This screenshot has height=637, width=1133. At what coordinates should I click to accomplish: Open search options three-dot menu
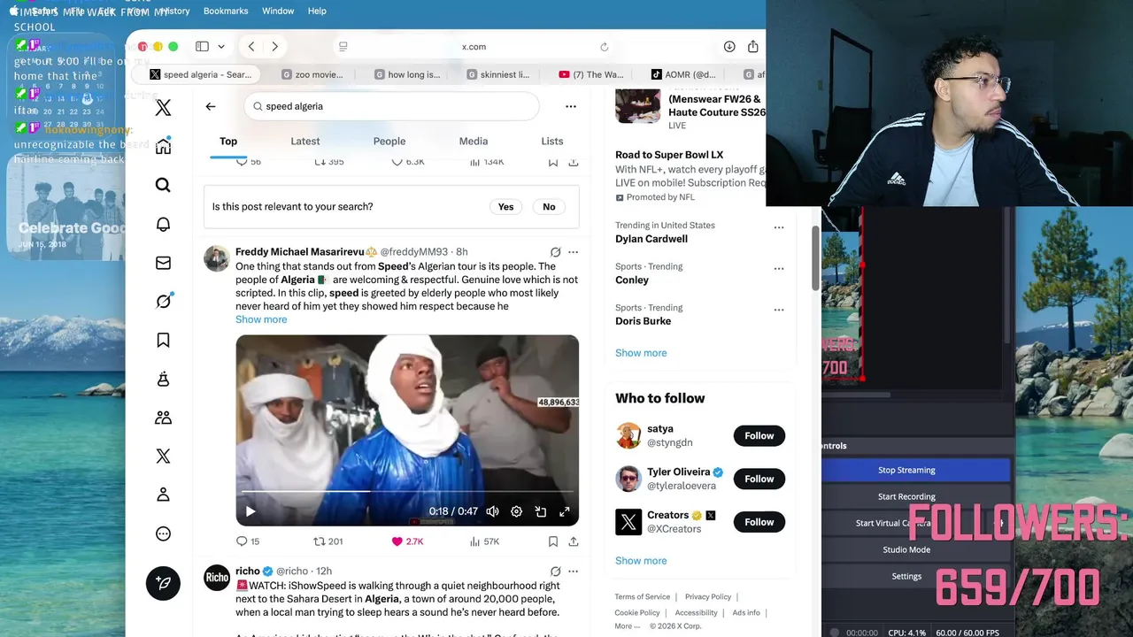coord(571,106)
